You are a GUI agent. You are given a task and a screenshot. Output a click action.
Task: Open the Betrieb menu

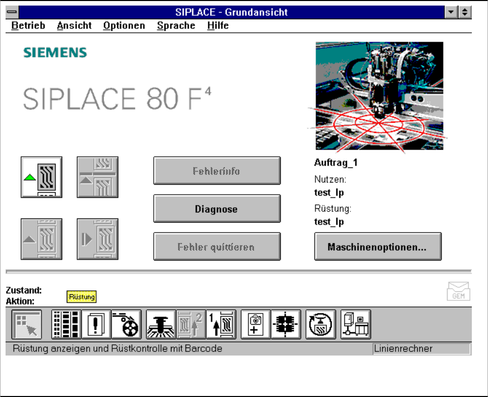(28, 25)
